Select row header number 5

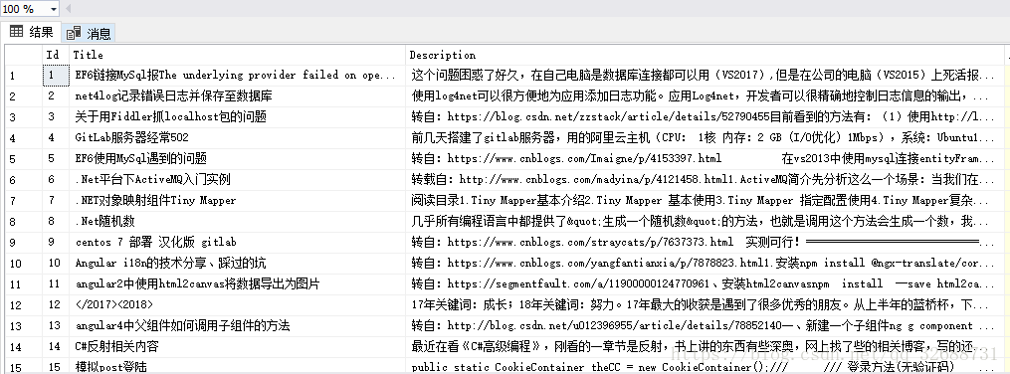pos(23,158)
